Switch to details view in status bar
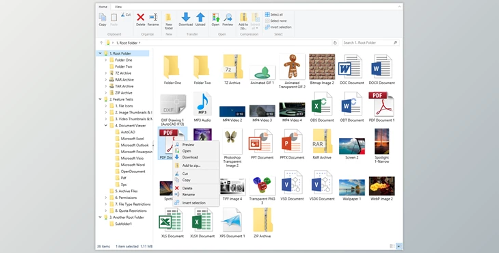Screen dimensions: 499x253 [x=392, y=246]
